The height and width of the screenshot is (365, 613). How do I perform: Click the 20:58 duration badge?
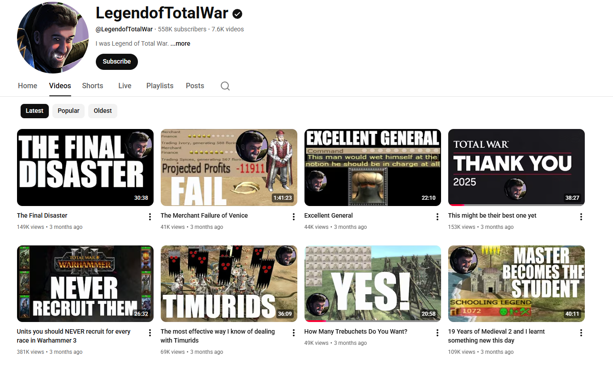[429, 314]
